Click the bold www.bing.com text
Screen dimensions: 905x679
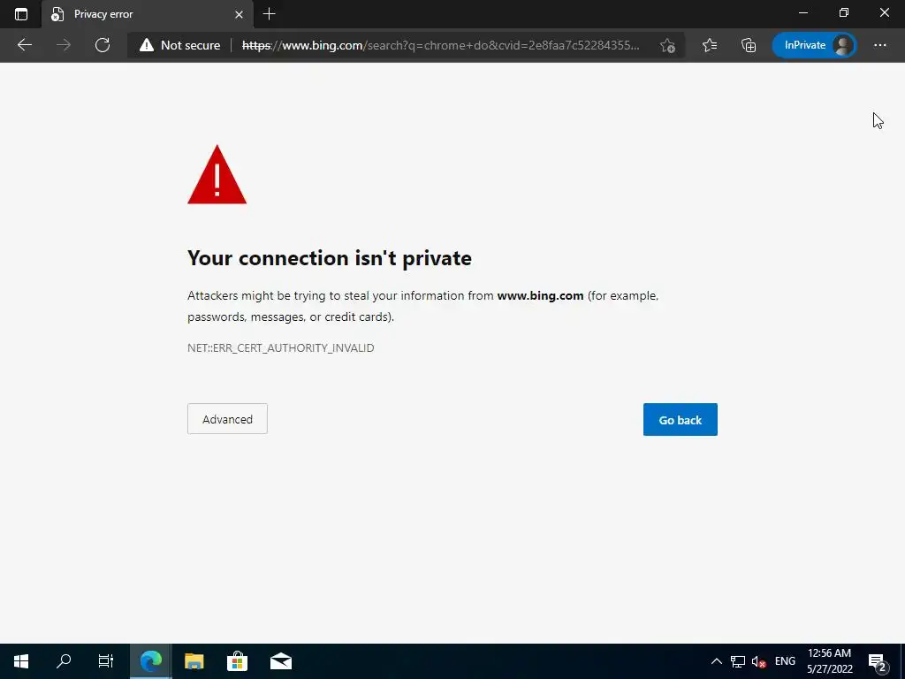tap(540, 295)
